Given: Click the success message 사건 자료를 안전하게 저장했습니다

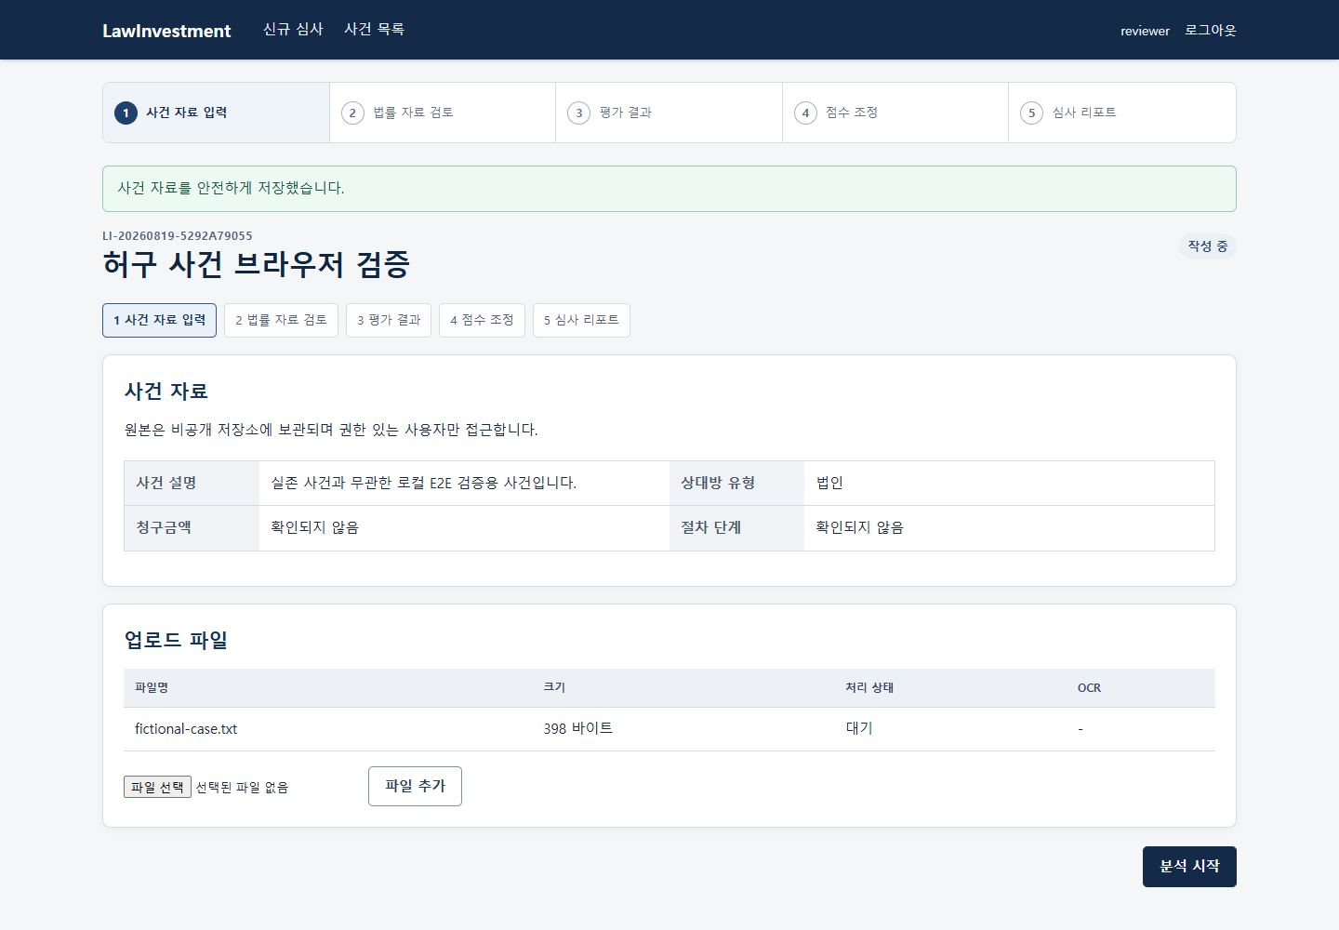Looking at the screenshot, I should tap(231, 188).
